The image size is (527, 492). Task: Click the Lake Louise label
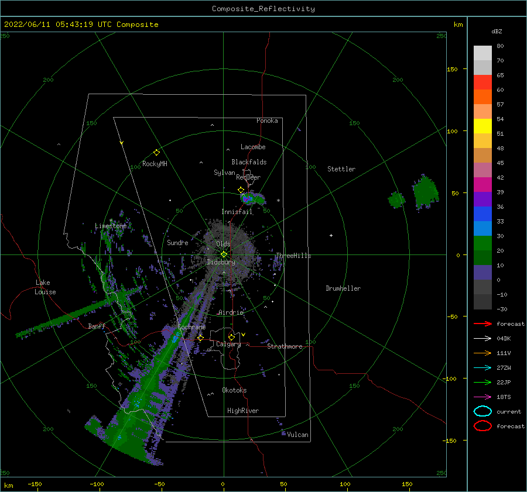[x=45, y=287]
